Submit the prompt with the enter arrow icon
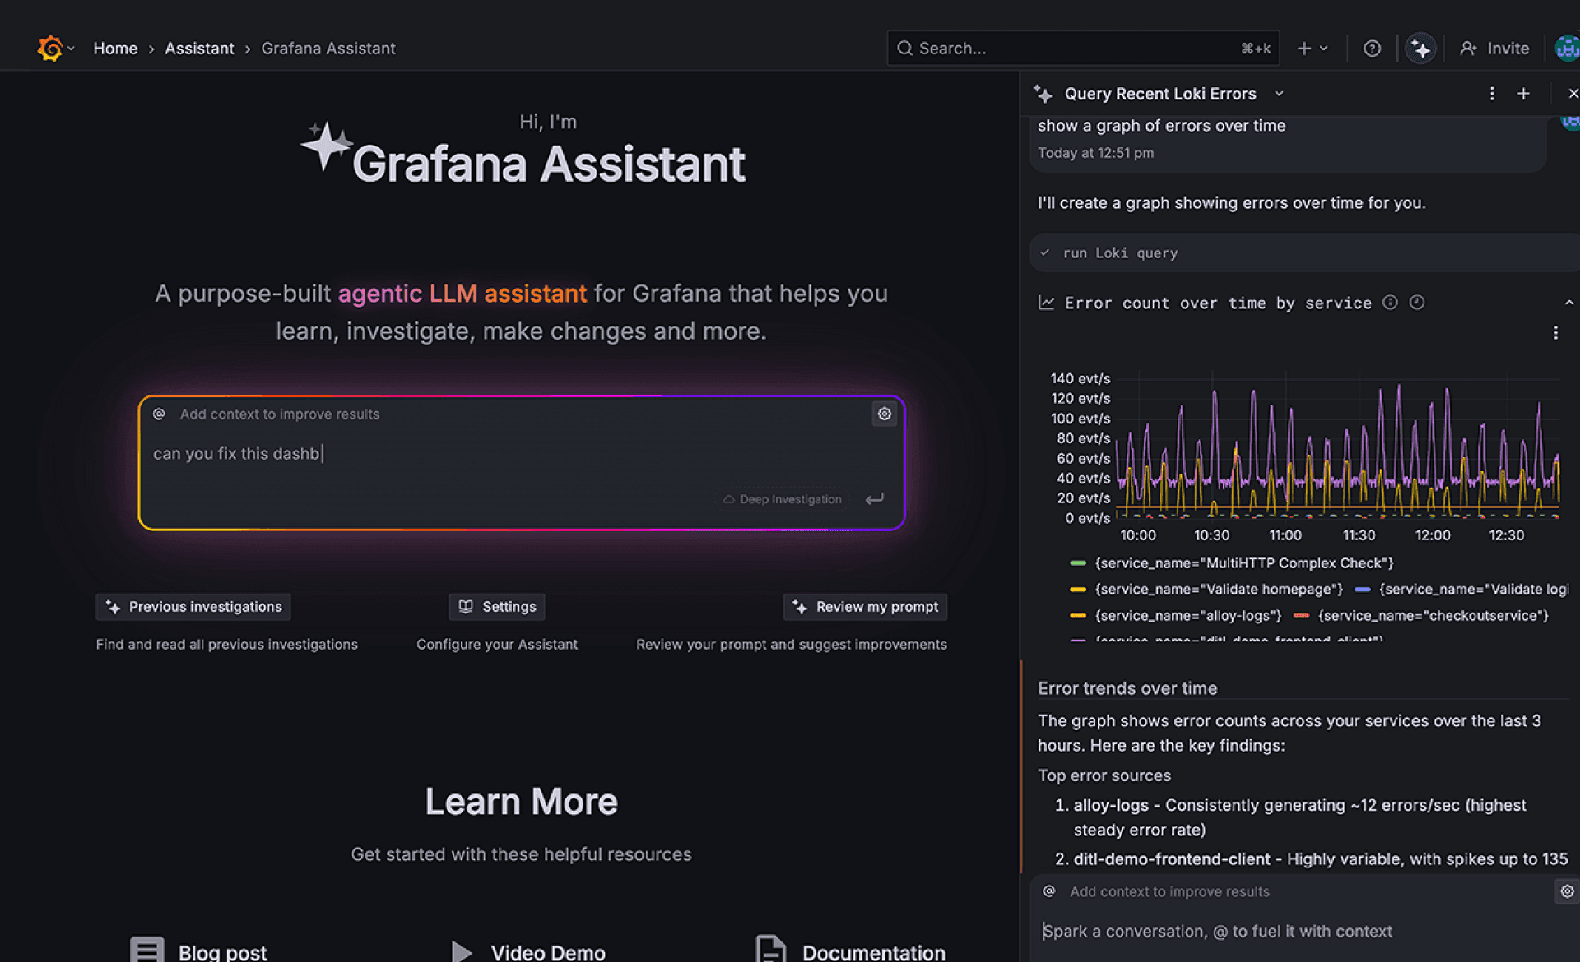This screenshot has width=1580, height=962. coord(874,499)
